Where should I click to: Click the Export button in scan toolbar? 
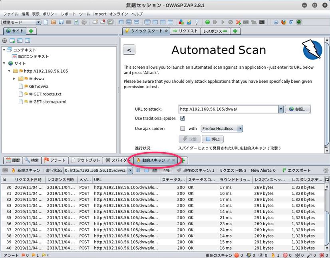tap(296, 171)
